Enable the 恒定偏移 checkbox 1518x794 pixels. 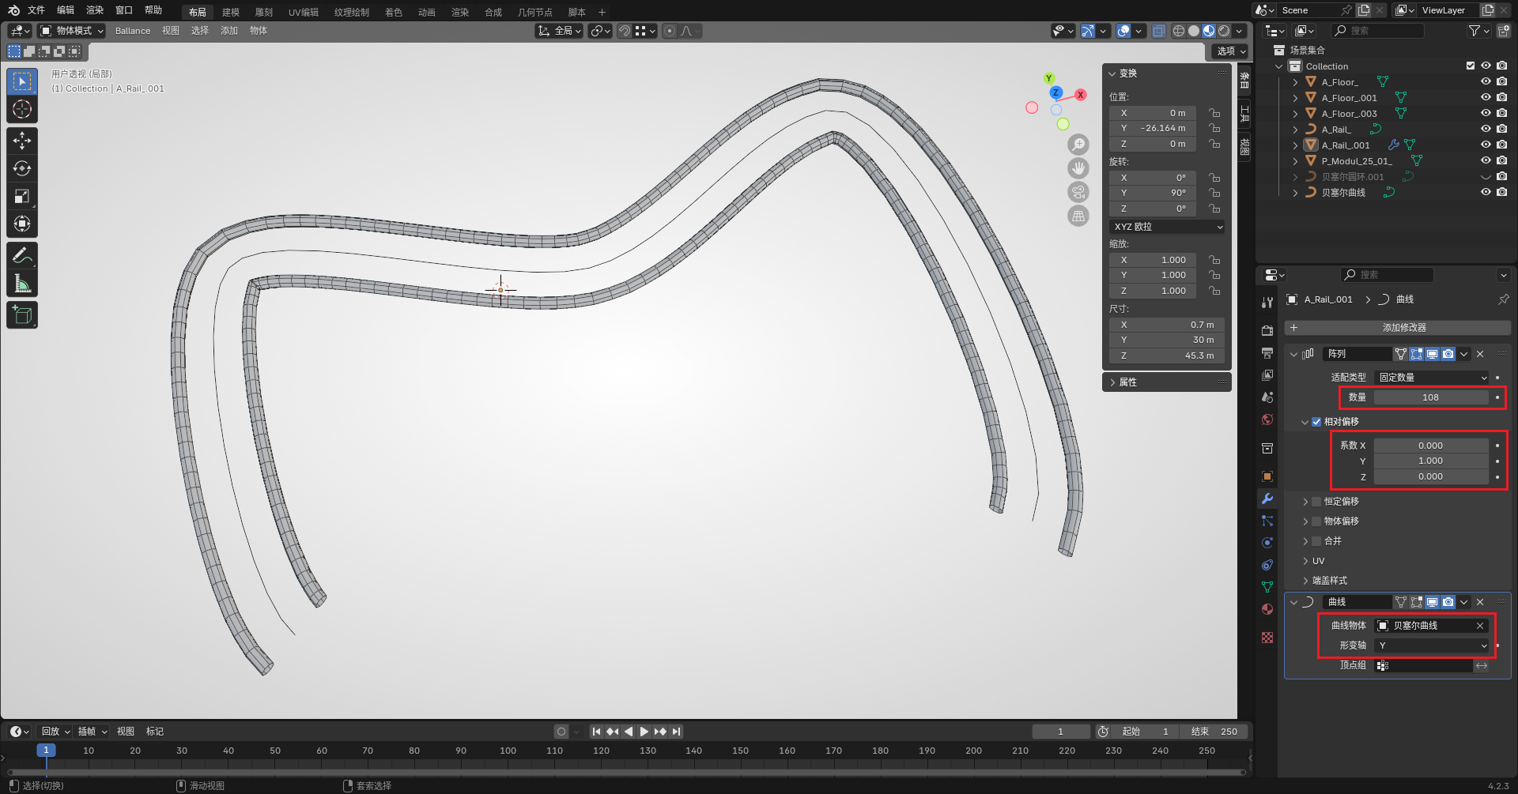click(1316, 502)
